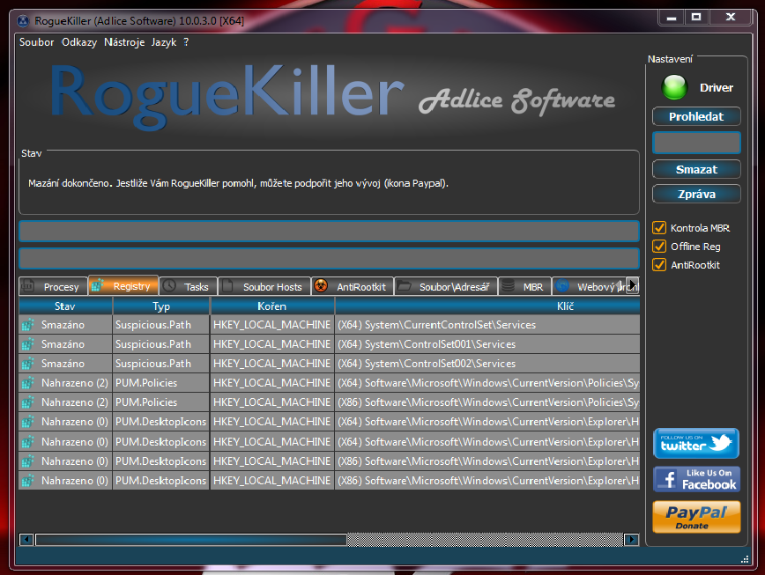
Task: Open the Soubor Hosts tab
Action: point(264,286)
